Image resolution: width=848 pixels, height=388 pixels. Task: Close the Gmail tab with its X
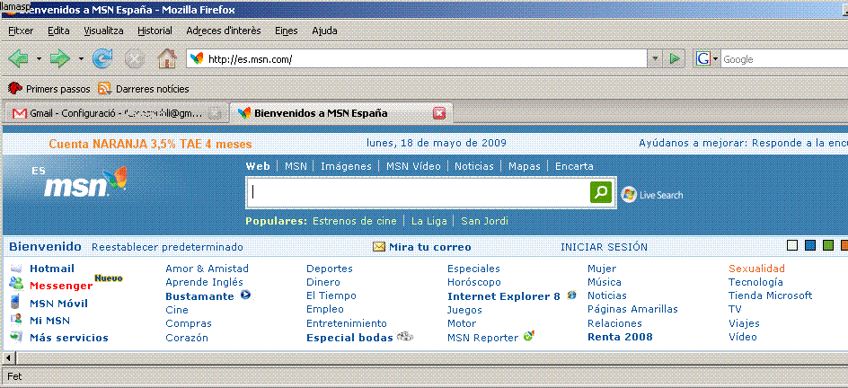pyautogui.click(x=216, y=113)
